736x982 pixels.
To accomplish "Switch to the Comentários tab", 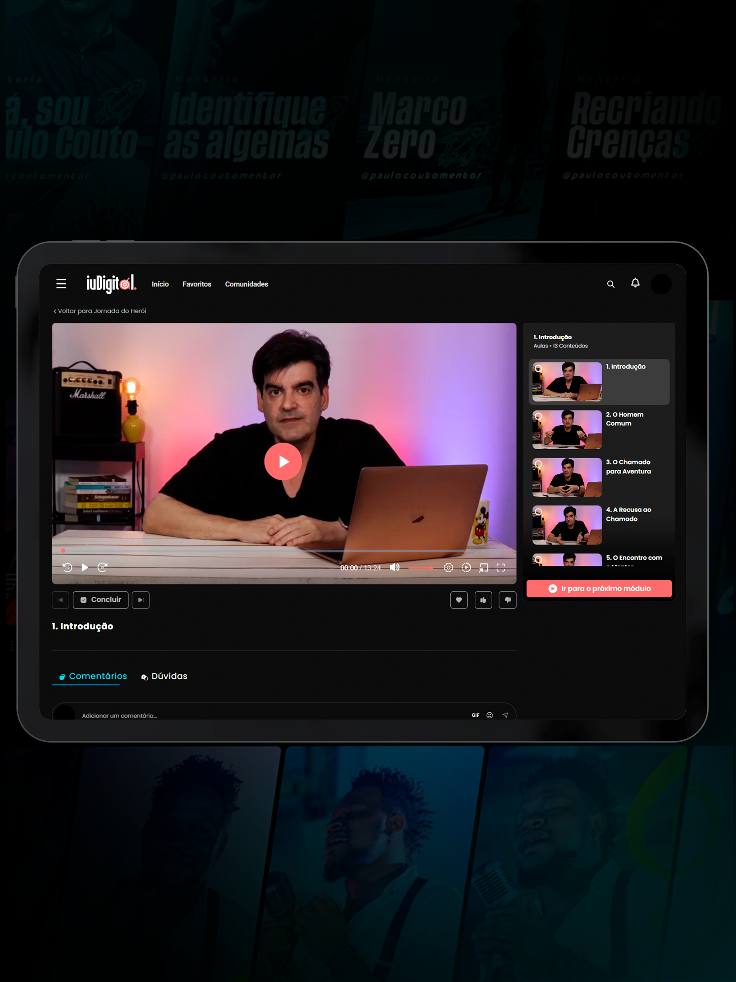I will point(93,676).
